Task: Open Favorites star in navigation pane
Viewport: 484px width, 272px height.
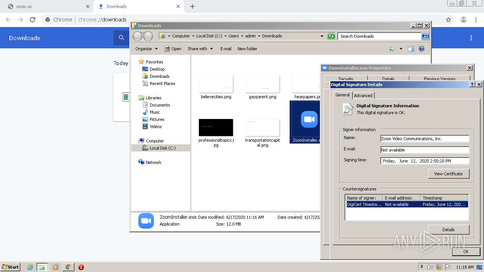Action: click(x=141, y=62)
